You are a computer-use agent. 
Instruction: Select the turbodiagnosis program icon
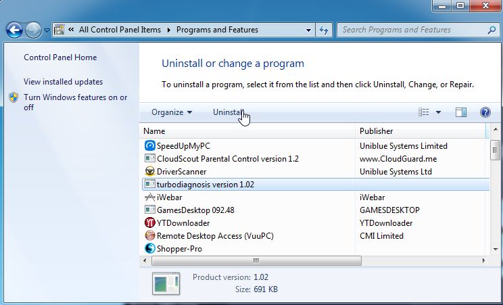pyautogui.click(x=150, y=184)
